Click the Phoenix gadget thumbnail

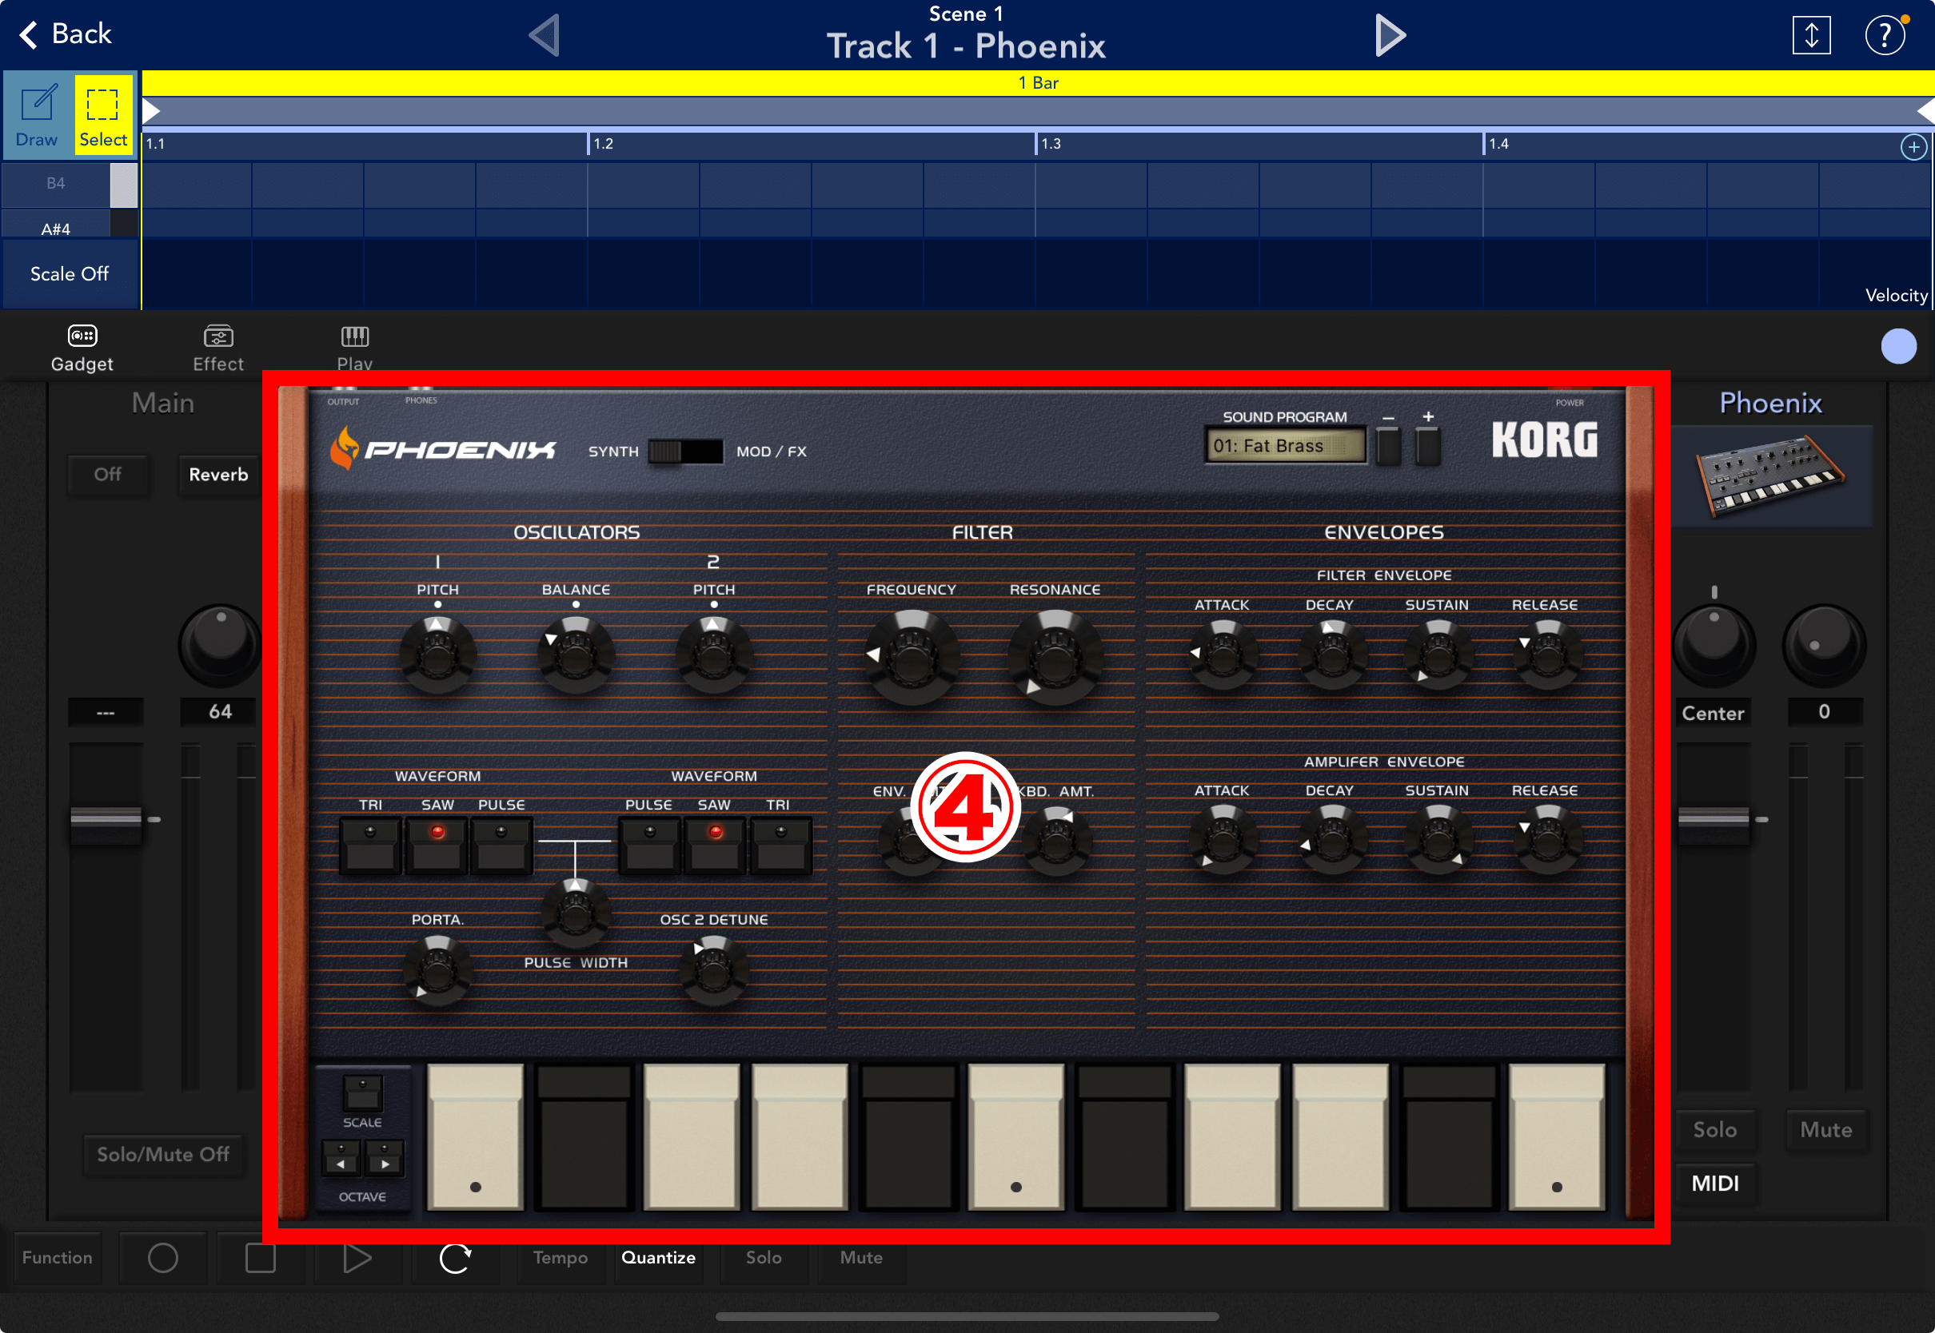(x=1771, y=476)
